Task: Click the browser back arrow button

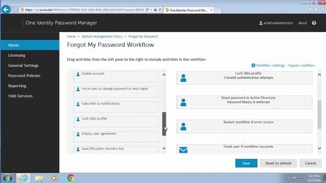Action: coord(6,10)
